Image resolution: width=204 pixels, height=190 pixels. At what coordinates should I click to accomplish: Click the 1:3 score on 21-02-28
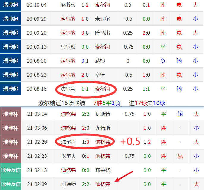tap(85, 142)
